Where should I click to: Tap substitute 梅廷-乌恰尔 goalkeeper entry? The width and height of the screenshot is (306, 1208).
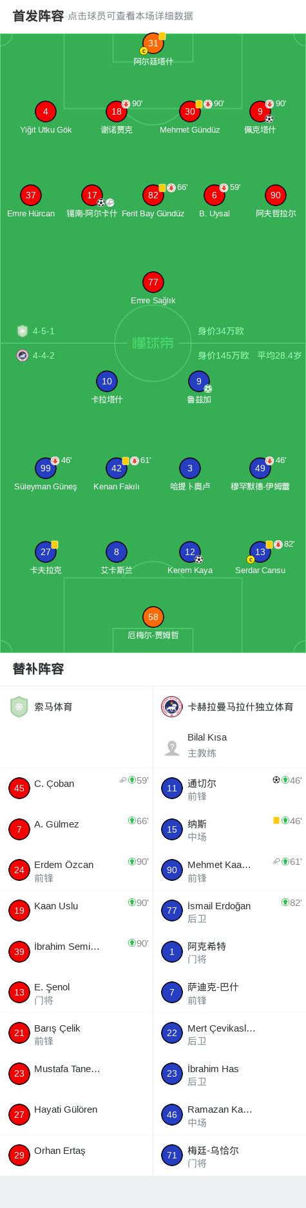229,1155
